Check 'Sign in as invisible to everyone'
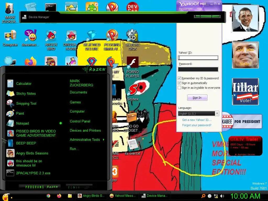 [179, 88]
